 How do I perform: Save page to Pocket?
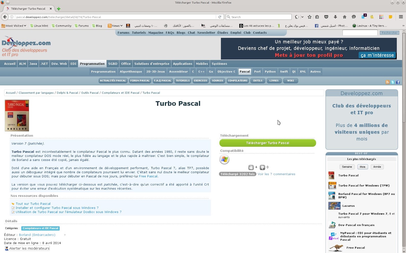tap(326, 17)
